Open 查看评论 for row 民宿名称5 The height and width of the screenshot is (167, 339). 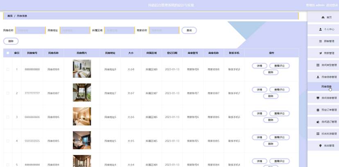click(279, 137)
